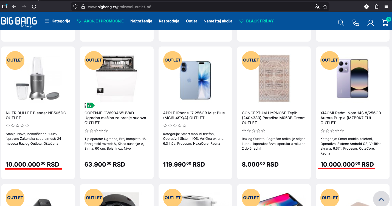Click the XIAOMI Redmi Note 14S product image
This screenshot has width=392, height=206.
coord(352,79)
